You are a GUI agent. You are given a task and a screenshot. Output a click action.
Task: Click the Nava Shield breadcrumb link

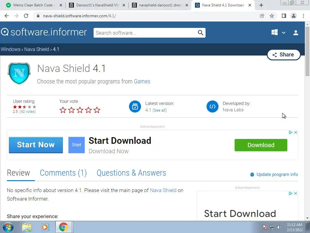[x=37, y=49]
